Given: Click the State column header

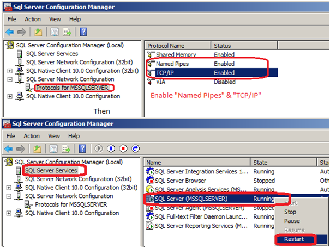Looking at the screenshot, I should coord(284,163).
